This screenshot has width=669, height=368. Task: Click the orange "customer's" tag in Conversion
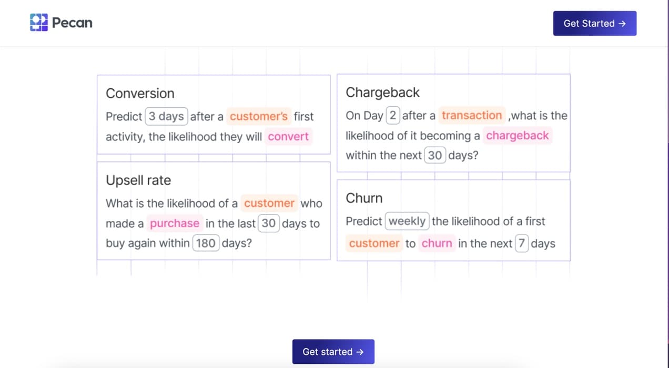[x=259, y=116]
